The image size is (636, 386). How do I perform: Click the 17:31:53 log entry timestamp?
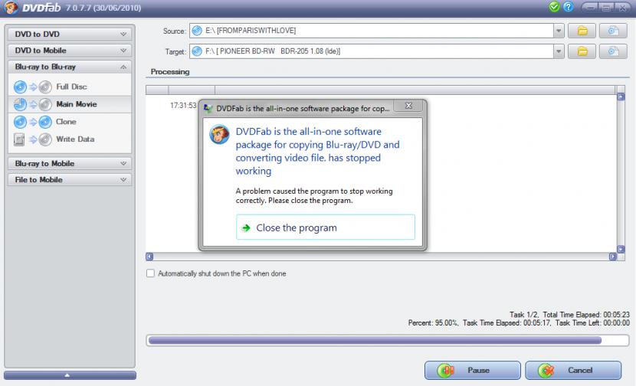[x=183, y=106]
